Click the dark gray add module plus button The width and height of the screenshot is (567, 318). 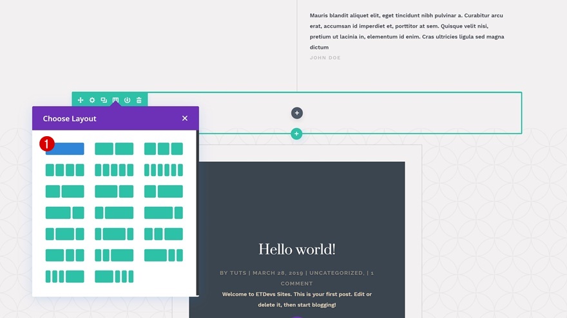click(297, 113)
